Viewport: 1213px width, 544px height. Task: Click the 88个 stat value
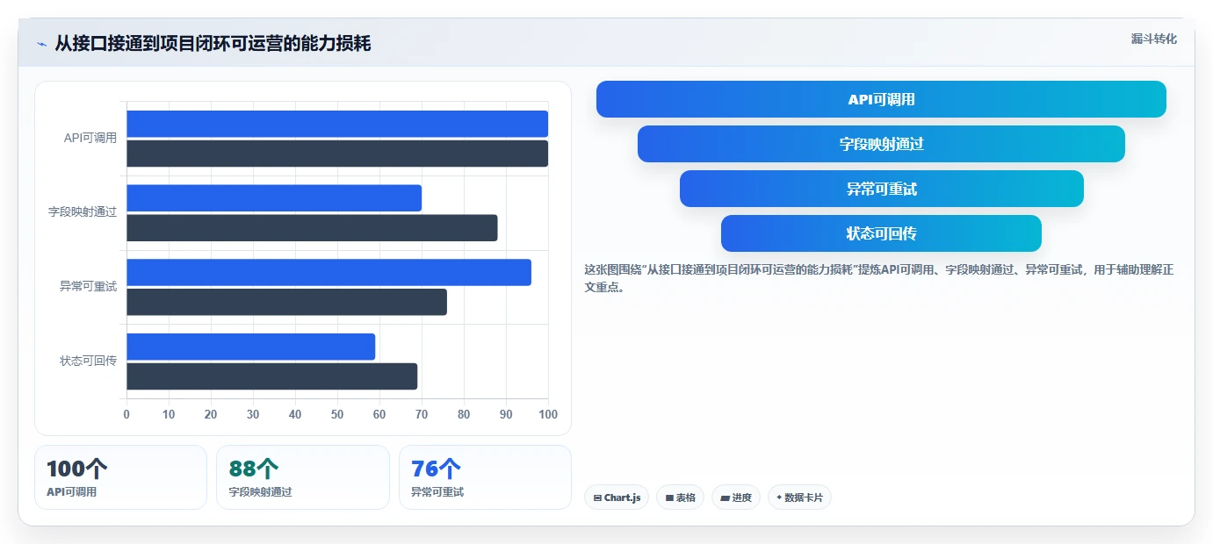254,469
